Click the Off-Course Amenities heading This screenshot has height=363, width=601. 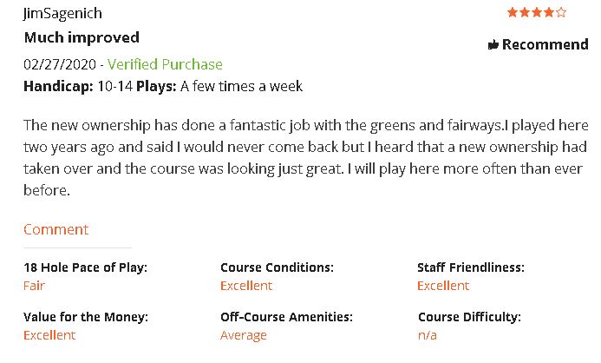click(286, 317)
